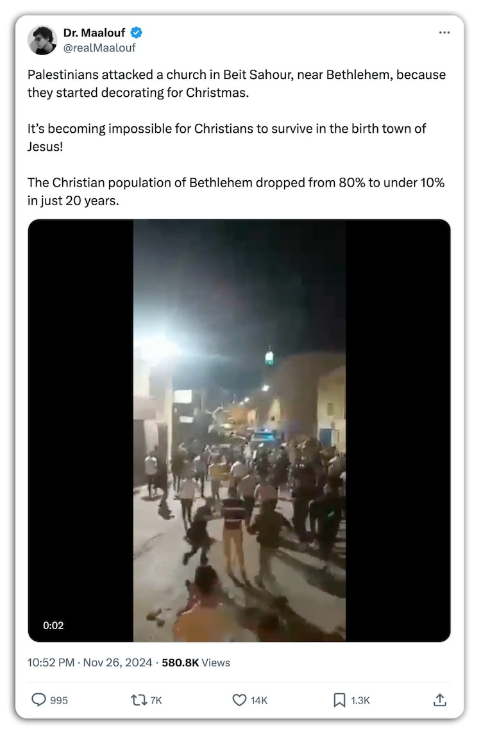Open the 10:52 PM timestamp link
This screenshot has width=481, height=735.
[x=51, y=663]
